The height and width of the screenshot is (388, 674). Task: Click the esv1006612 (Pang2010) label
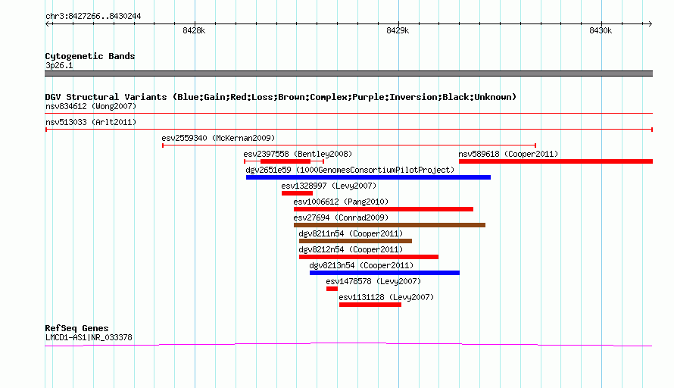[341, 202]
